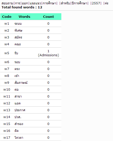This screenshot has height=141, width=113.
Task: Select the word สัมภาษณ์ in row w9
Action: click(x=21, y=82)
